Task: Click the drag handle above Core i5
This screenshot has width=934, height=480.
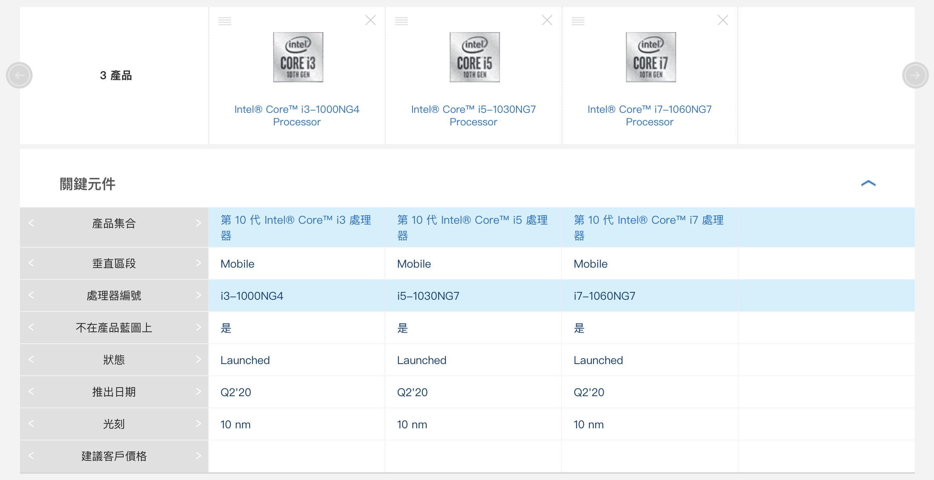Action: pos(401,21)
